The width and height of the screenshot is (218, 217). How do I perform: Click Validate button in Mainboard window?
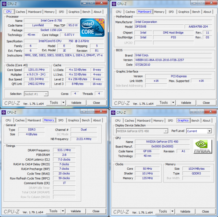pyautogui.click(x=186, y=103)
